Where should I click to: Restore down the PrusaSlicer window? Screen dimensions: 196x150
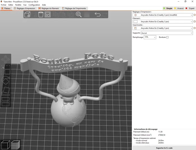coord(185,1)
